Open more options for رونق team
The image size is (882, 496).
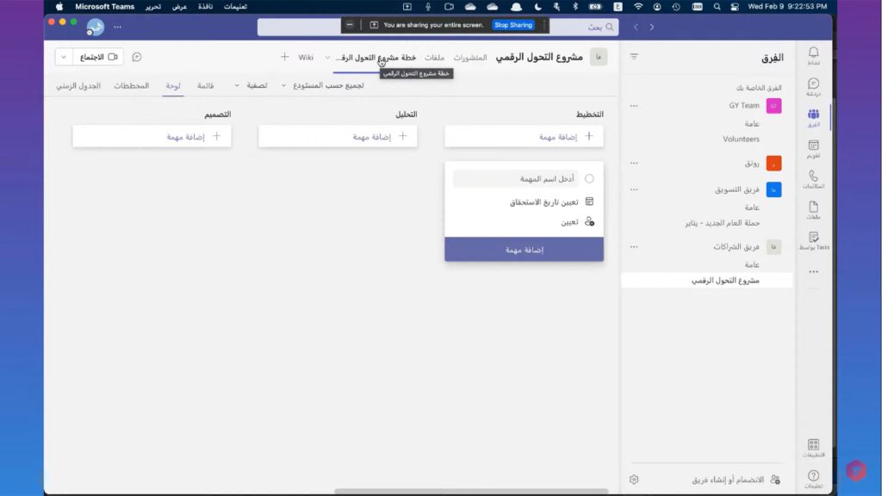pos(634,163)
